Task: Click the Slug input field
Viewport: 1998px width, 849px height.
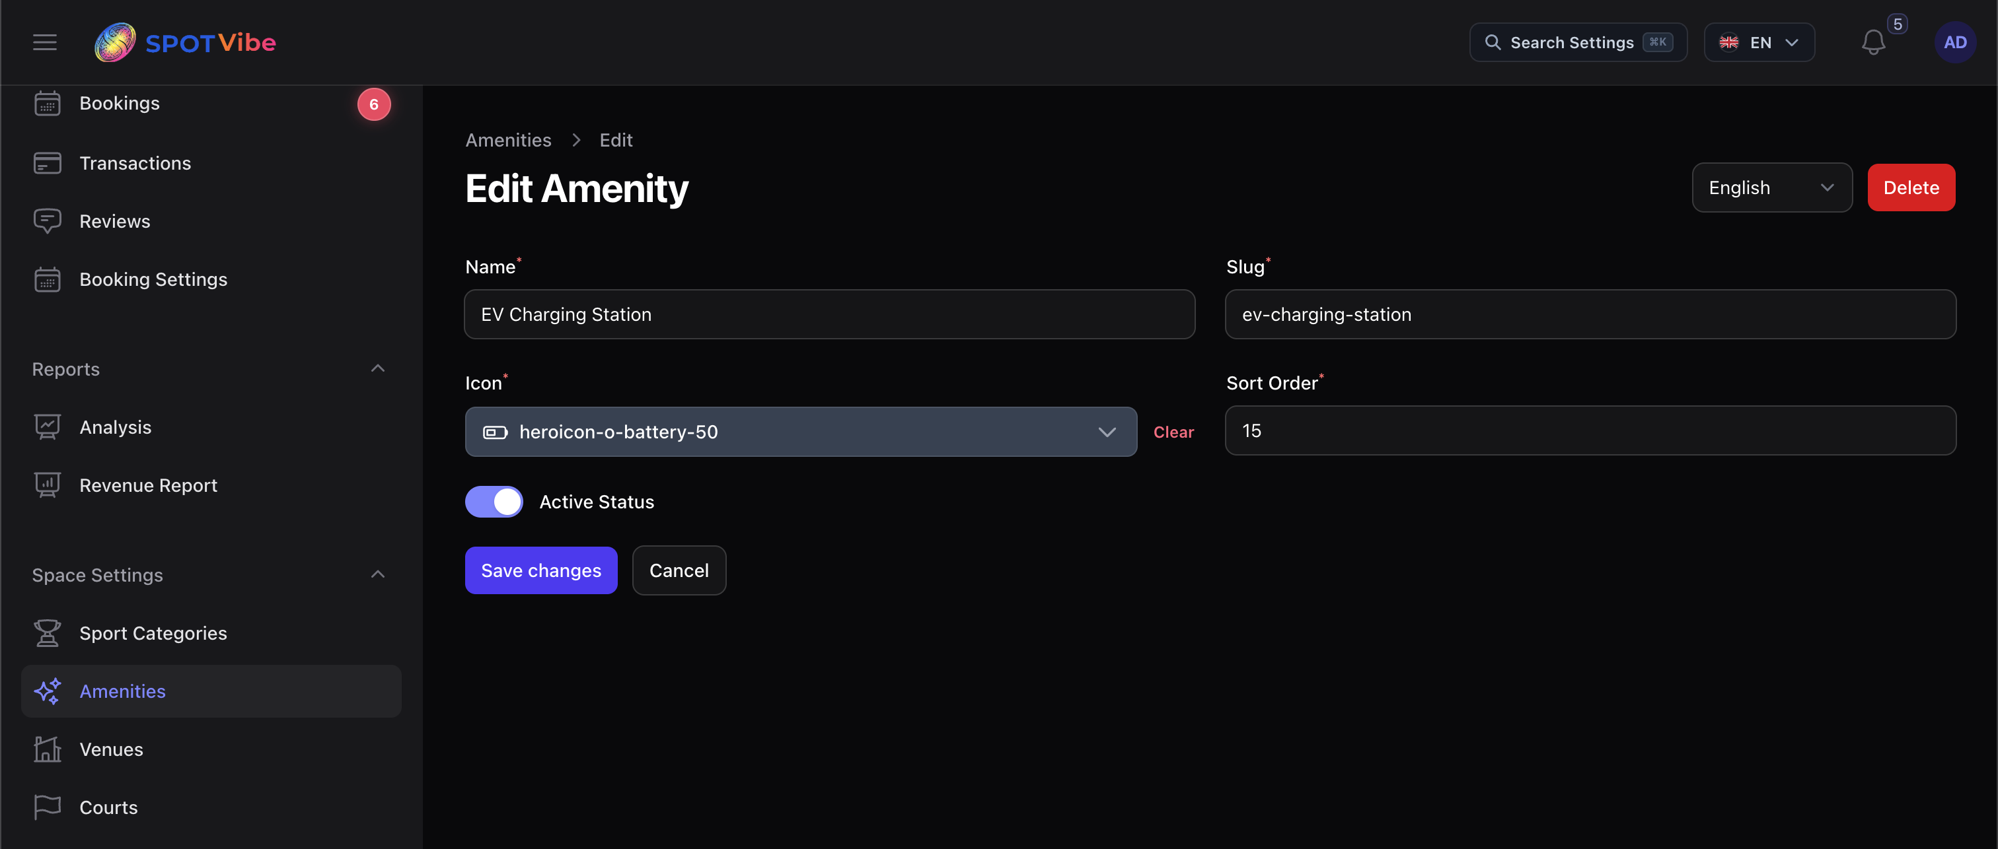Action: (1590, 314)
